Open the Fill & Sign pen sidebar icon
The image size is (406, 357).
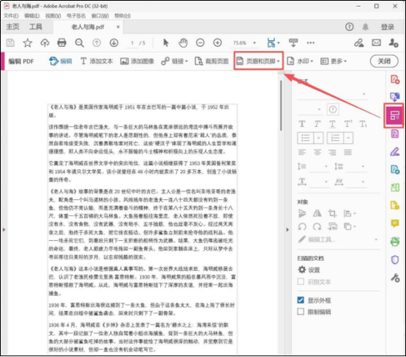[x=394, y=152]
